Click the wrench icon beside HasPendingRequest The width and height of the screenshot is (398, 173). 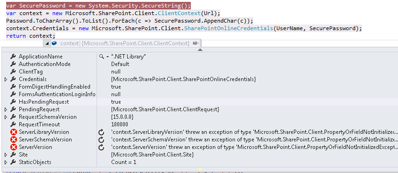[13, 102]
